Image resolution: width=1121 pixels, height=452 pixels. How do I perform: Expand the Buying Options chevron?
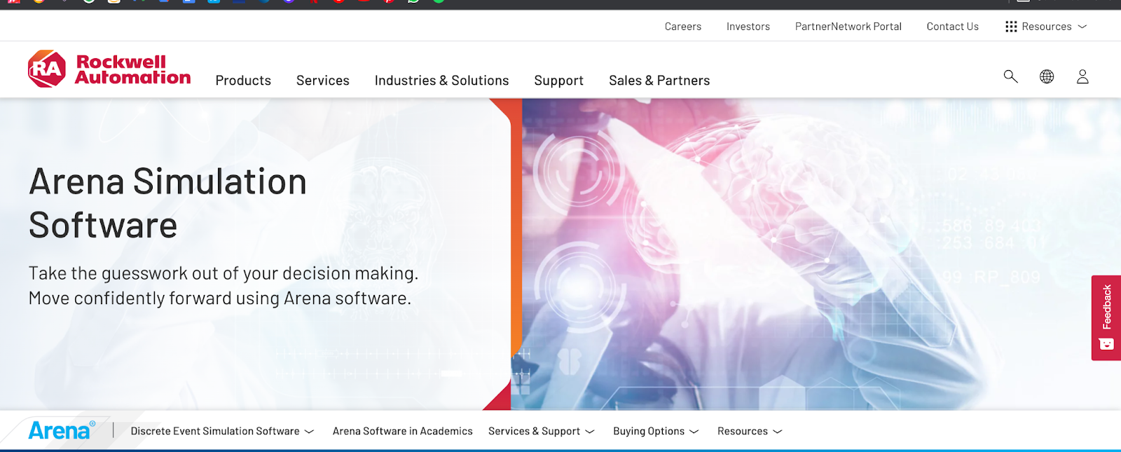[x=694, y=432]
